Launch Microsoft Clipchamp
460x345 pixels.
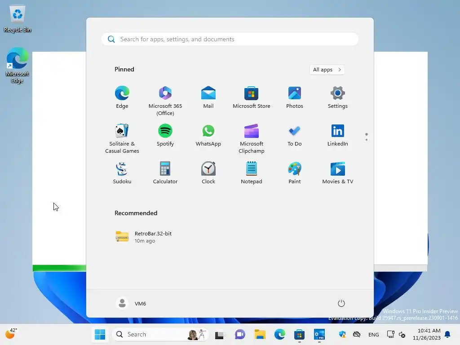[252, 139]
